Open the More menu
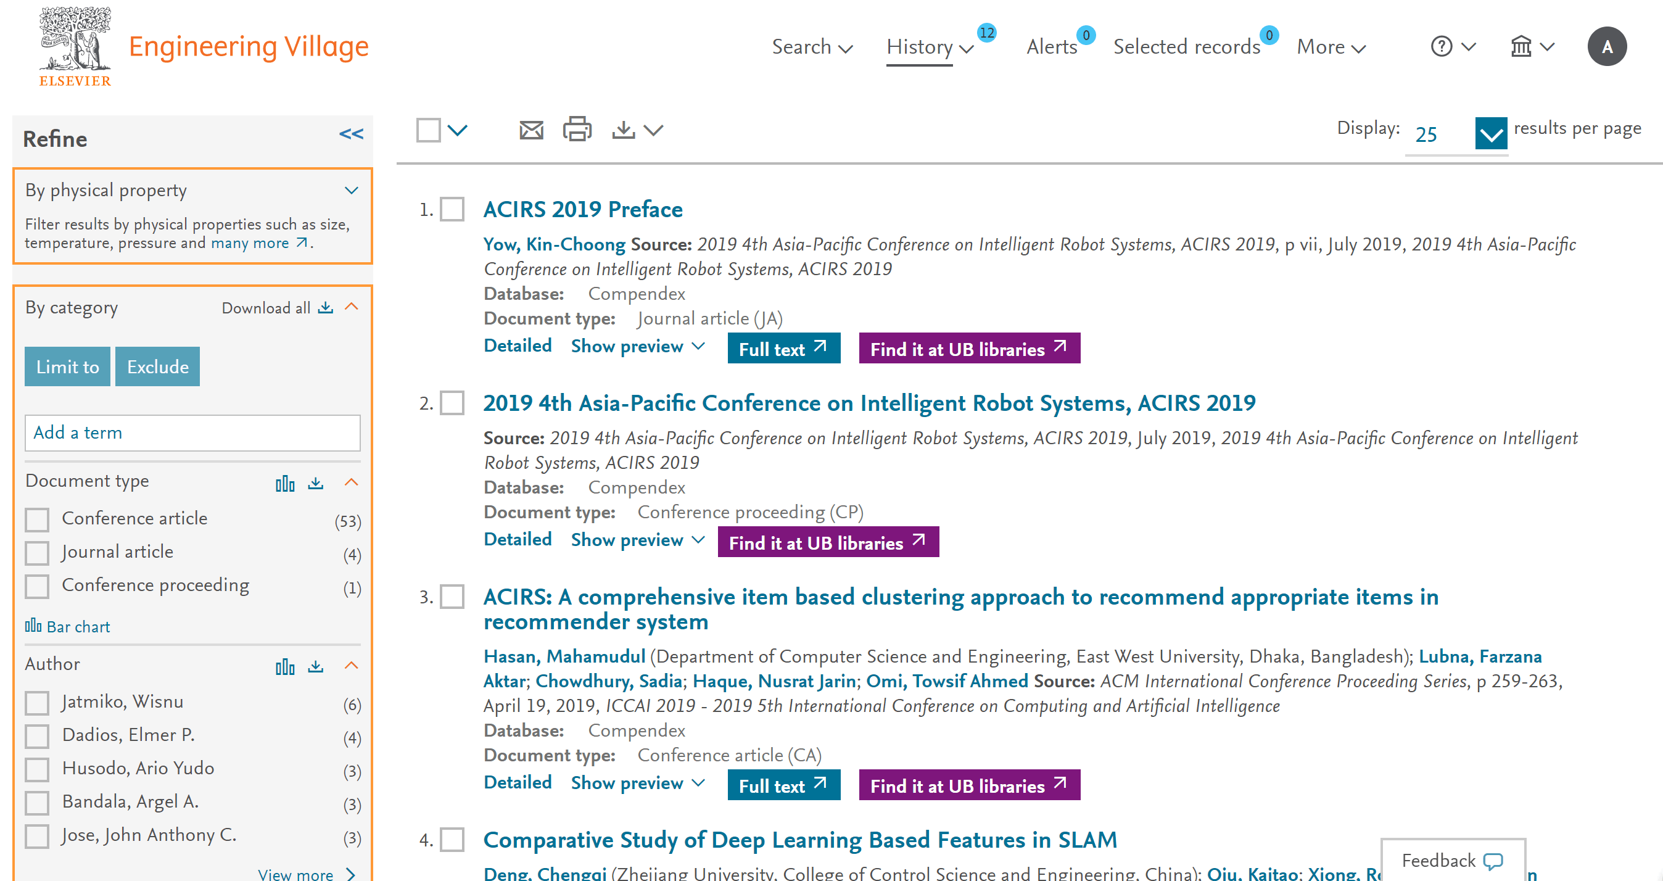The width and height of the screenshot is (1663, 881). (1331, 46)
